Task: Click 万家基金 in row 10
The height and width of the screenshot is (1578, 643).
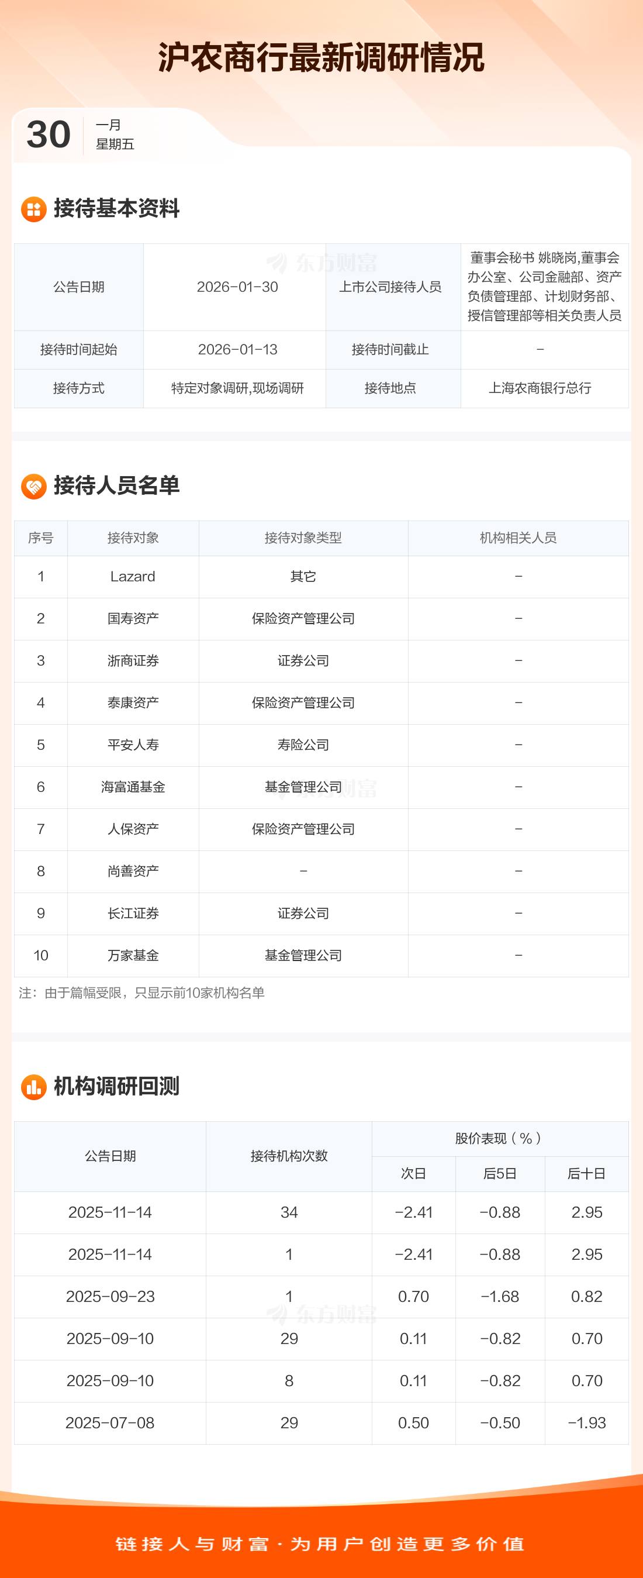Action: coord(133,956)
